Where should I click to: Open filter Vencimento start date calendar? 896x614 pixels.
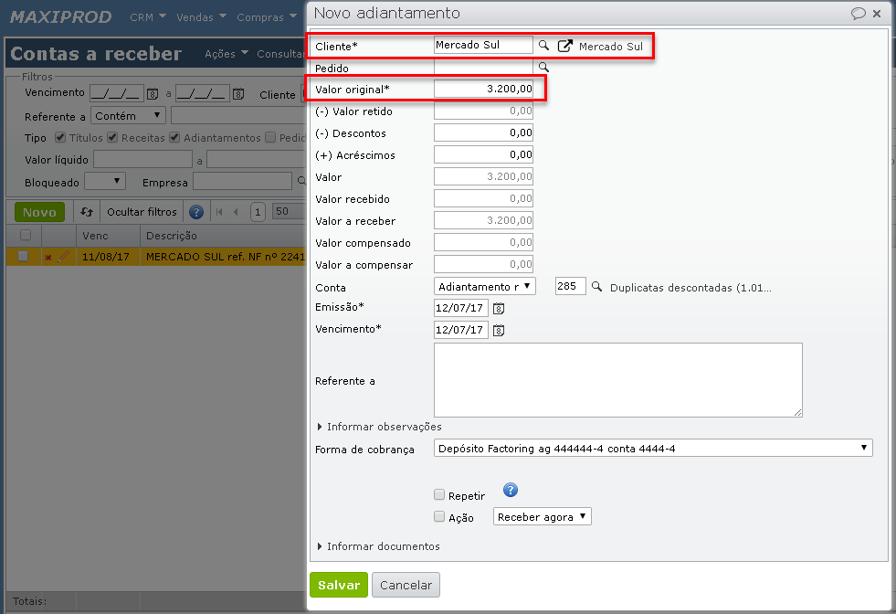click(x=153, y=94)
